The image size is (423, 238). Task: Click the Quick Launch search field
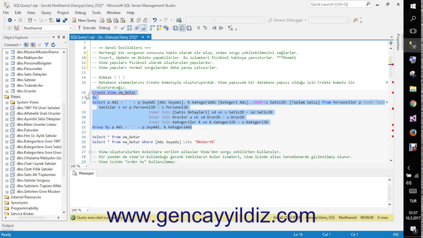point(337,4)
